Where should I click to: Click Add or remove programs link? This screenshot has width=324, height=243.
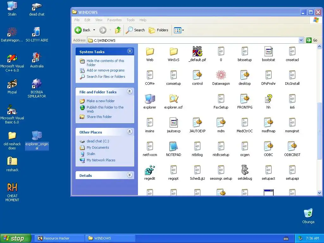105,70
